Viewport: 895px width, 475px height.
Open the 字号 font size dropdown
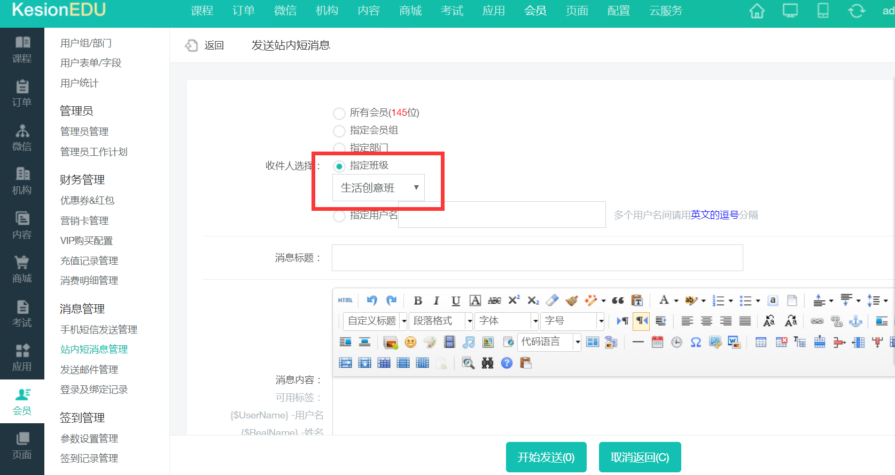point(572,321)
